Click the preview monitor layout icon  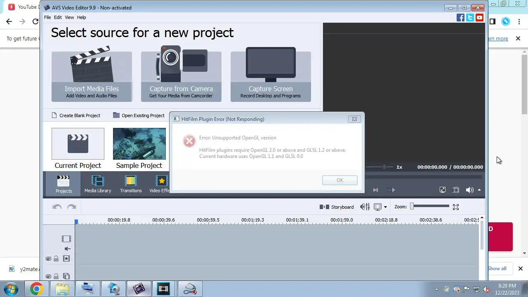377,207
